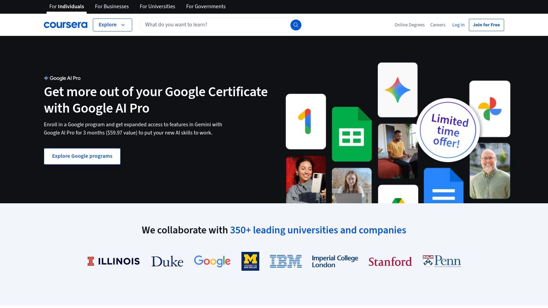The image size is (548, 308).
Task: Click the Limited time offer badge
Action: pyautogui.click(x=448, y=130)
